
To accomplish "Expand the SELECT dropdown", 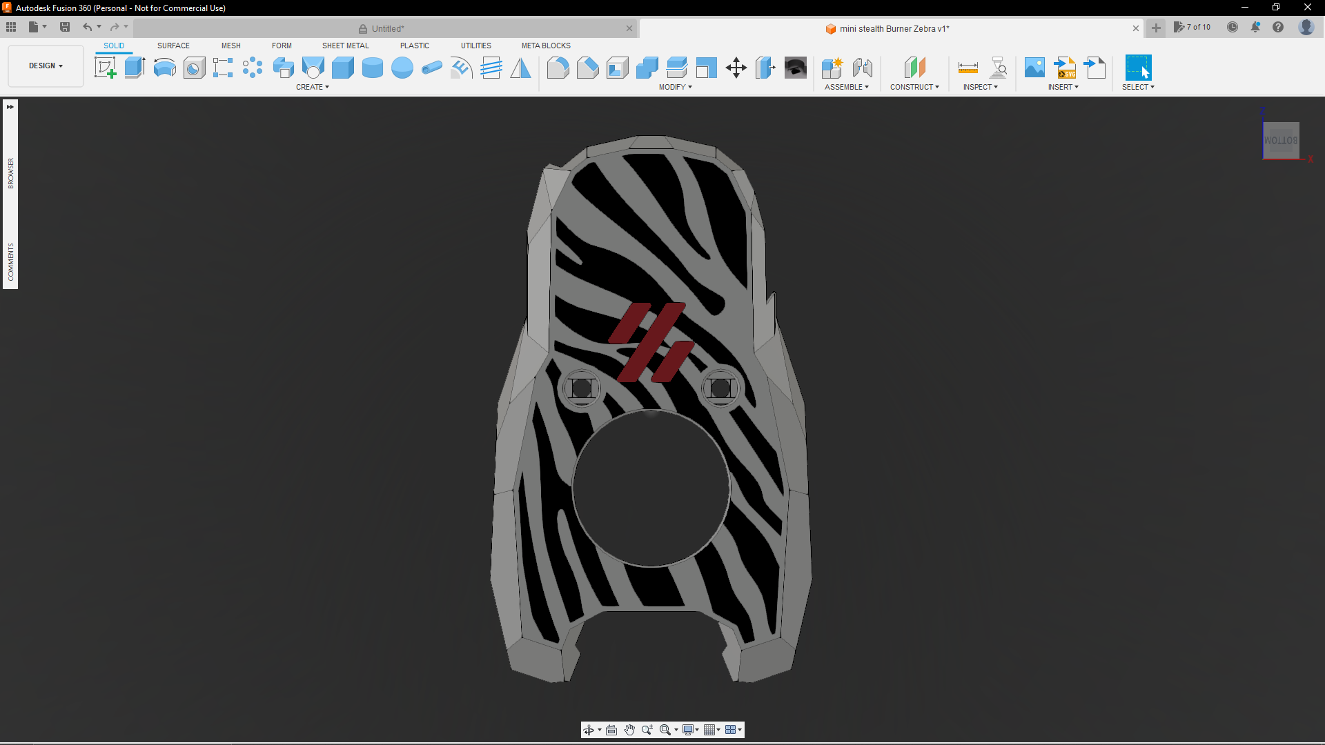I will (x=1138, y=87).
